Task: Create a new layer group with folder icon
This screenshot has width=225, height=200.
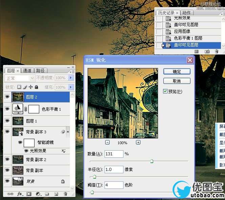Action: (47, 194)
